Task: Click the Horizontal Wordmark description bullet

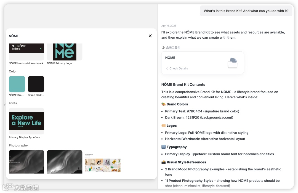Action: 205,139
